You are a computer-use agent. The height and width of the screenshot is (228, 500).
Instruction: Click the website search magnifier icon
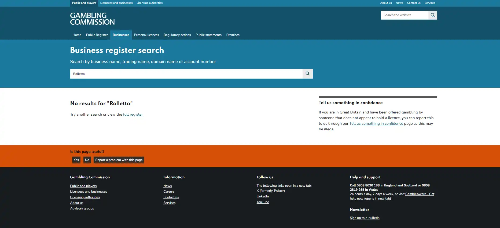point(433,15)
